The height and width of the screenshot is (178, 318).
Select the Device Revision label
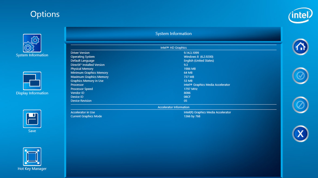(x=81, y=101)
